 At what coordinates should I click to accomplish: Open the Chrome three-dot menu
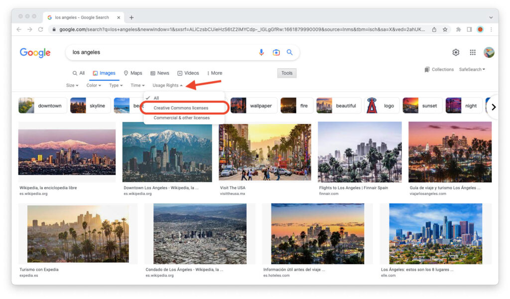click(491, 29)
